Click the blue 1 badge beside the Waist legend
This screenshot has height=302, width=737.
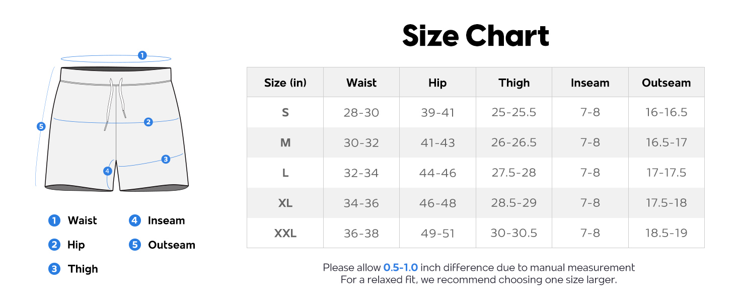coord(54,220)
